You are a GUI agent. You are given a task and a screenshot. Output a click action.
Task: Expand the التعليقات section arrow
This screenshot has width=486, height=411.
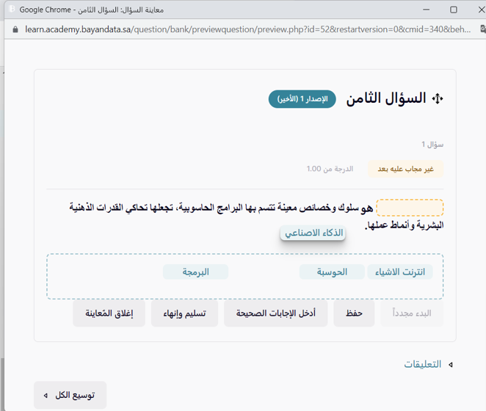(x=451, y=364)
